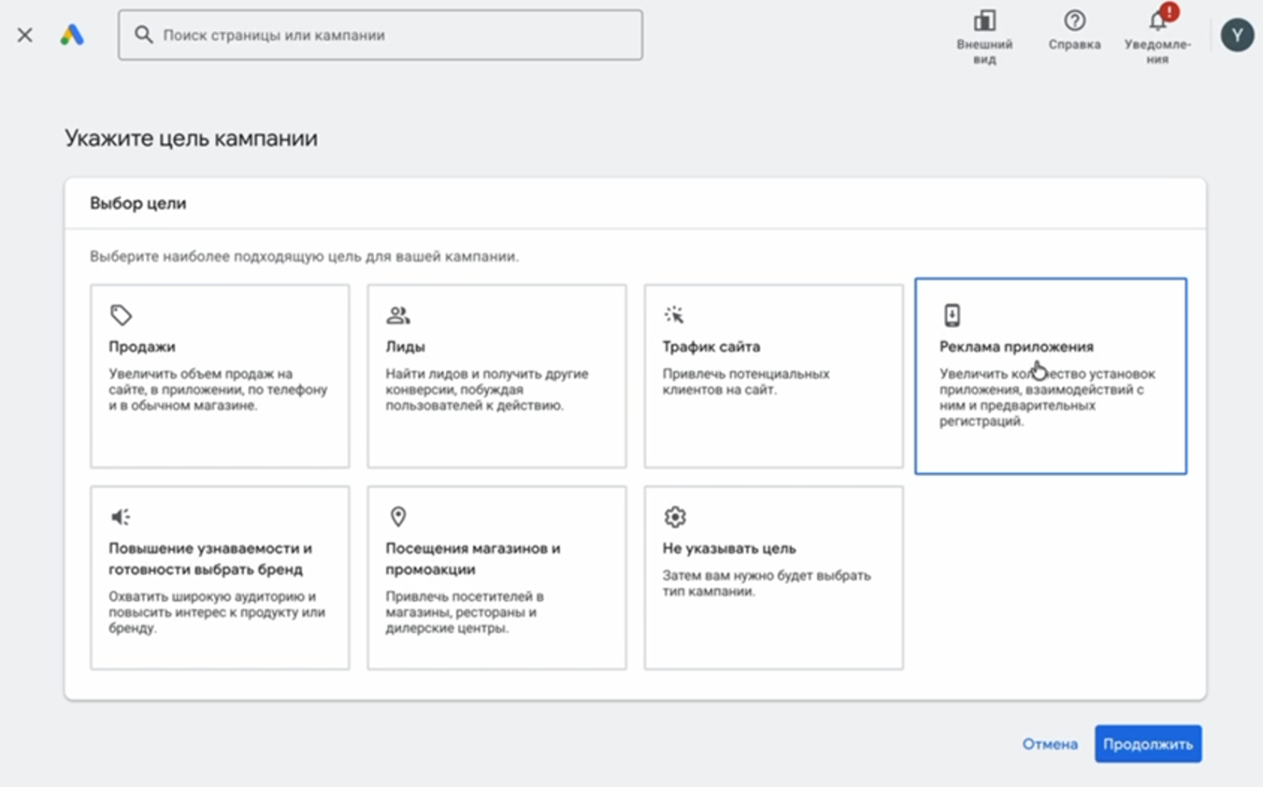Image resolution: width=1263 pixels, height=787 pixels.
Task: Select the Leads (Лиды) goal card
Action: 497,377
